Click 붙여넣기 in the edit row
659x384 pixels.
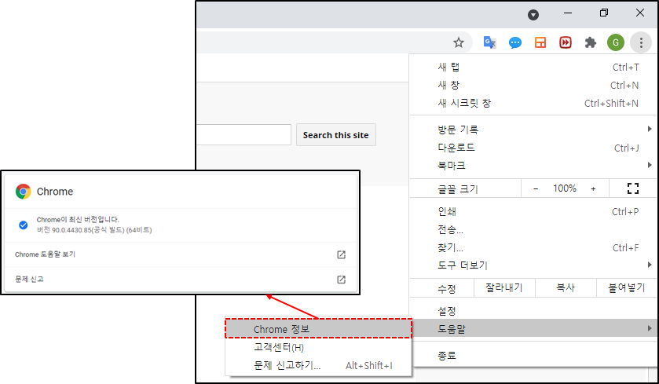626,287
